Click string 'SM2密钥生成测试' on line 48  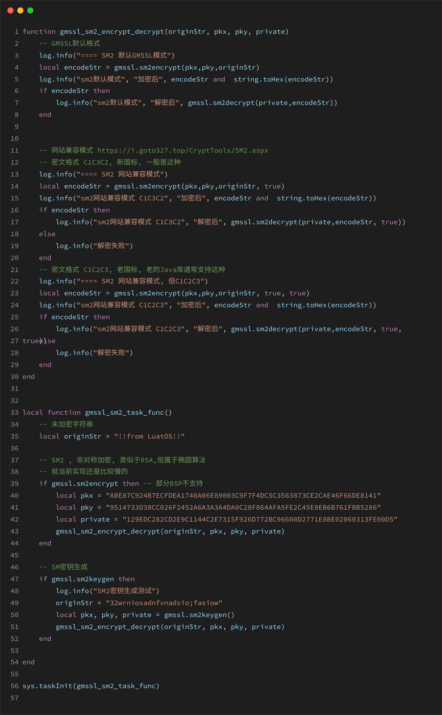(x=124, y=591)
